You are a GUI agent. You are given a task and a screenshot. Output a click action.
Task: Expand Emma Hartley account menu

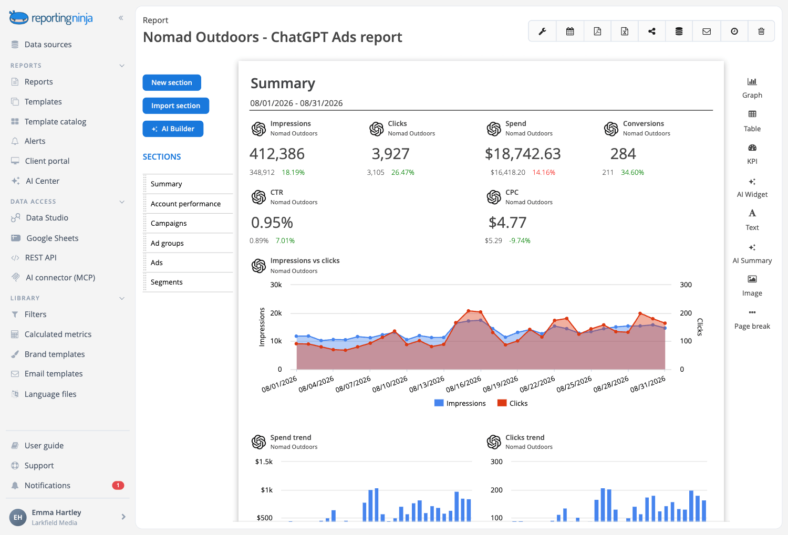(x=123, y=517)
